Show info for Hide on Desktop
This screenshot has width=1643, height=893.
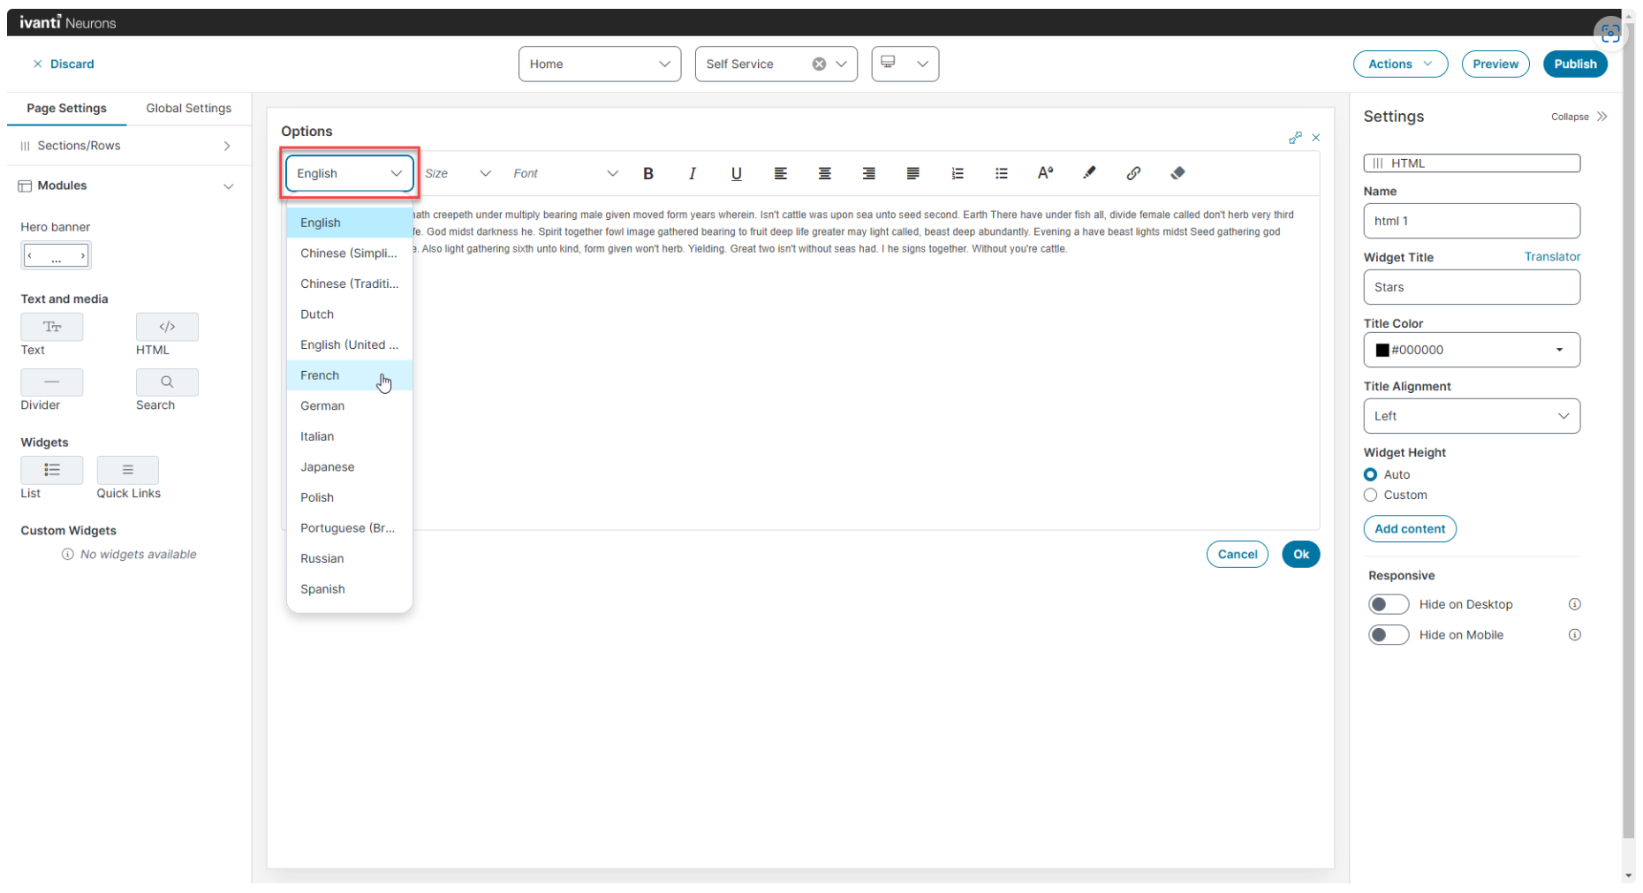coord(1575,605)
